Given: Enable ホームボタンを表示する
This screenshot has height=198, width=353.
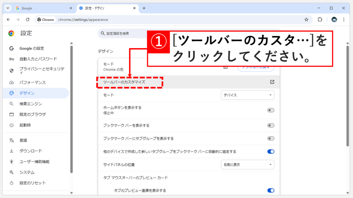Looking at the screenshot, I should click(271, 110).
